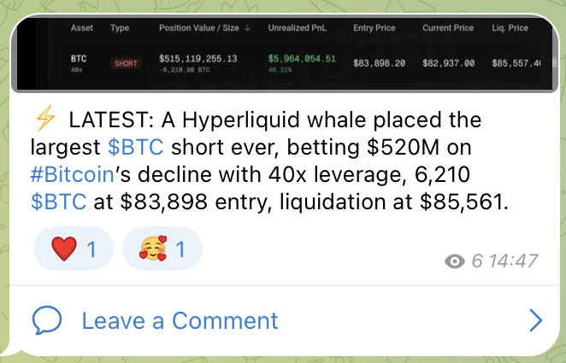The width and height of the screenshot is (566, 363).
Task: Click the sort arrow beside Position Value / Size
Action: point(248,28)
